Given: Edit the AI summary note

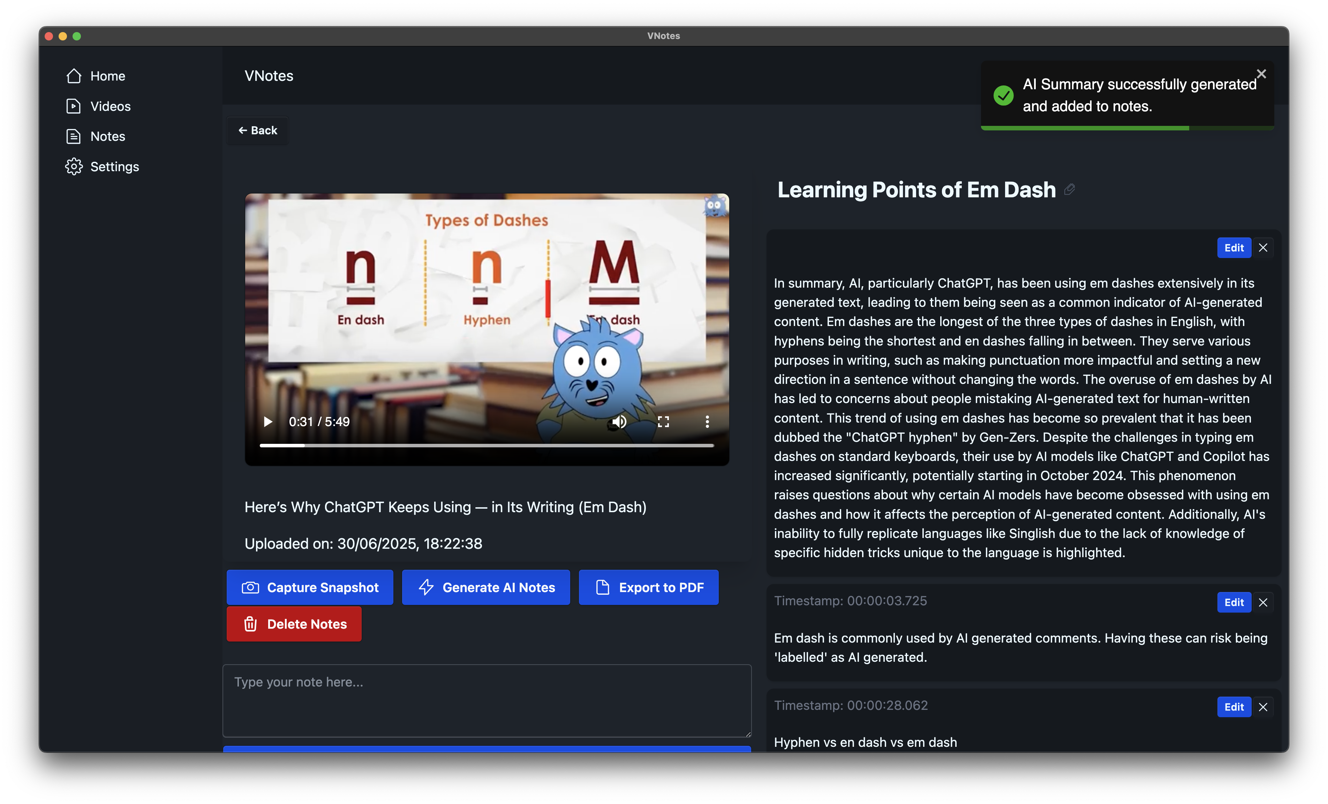Looking at the screenshot, I should (1234, 248).
